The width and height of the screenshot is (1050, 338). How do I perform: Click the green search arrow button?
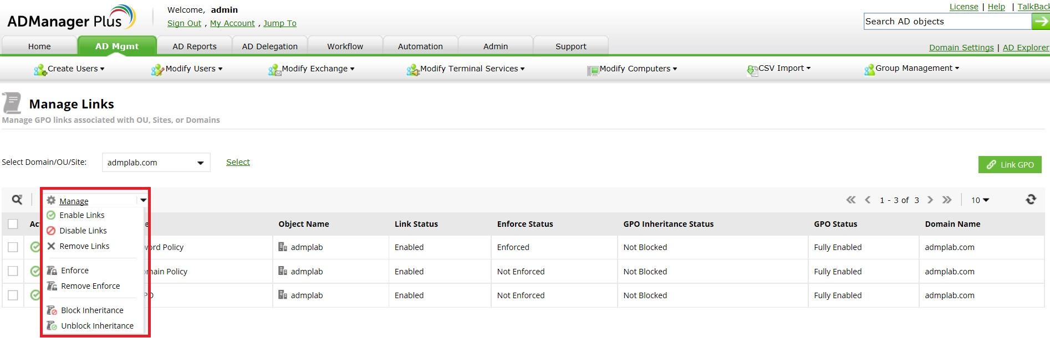[1041, 22]
